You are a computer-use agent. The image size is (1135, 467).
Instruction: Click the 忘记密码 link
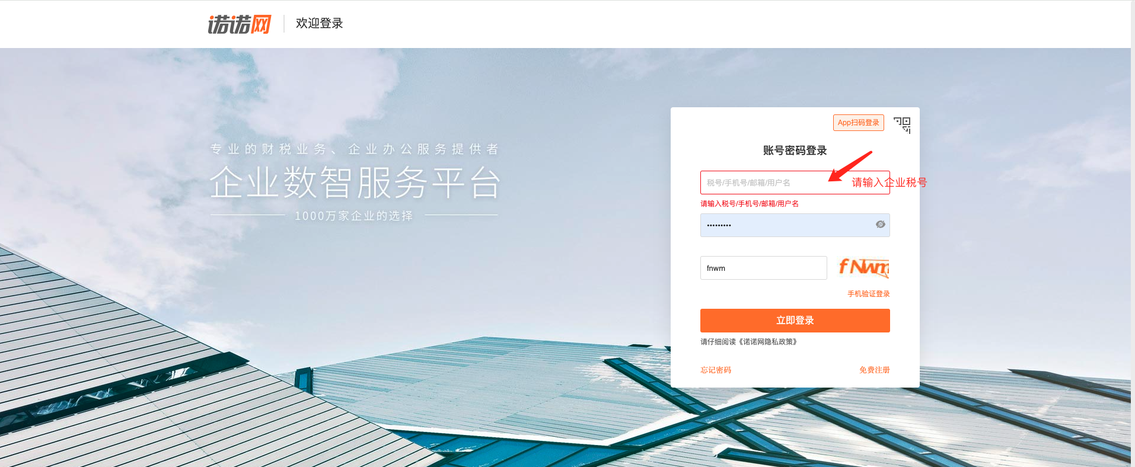[x=716, y=370]
